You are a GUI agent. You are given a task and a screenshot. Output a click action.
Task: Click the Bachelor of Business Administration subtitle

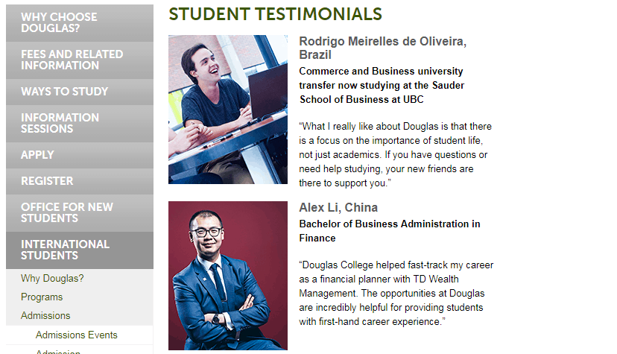click(x=389, y=231)
